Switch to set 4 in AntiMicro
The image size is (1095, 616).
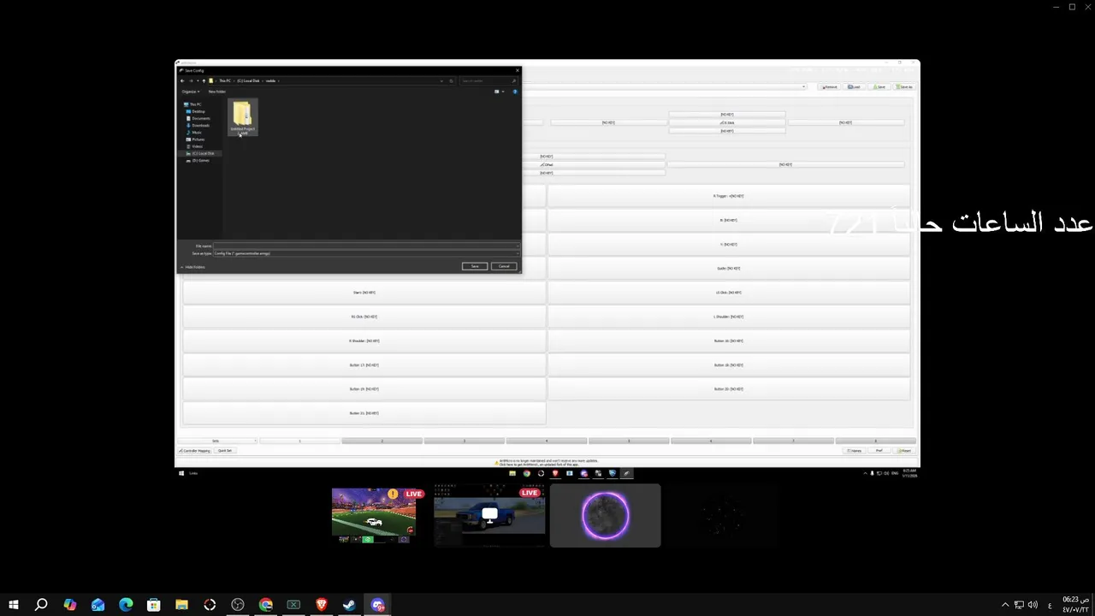[x=547, y=441]
